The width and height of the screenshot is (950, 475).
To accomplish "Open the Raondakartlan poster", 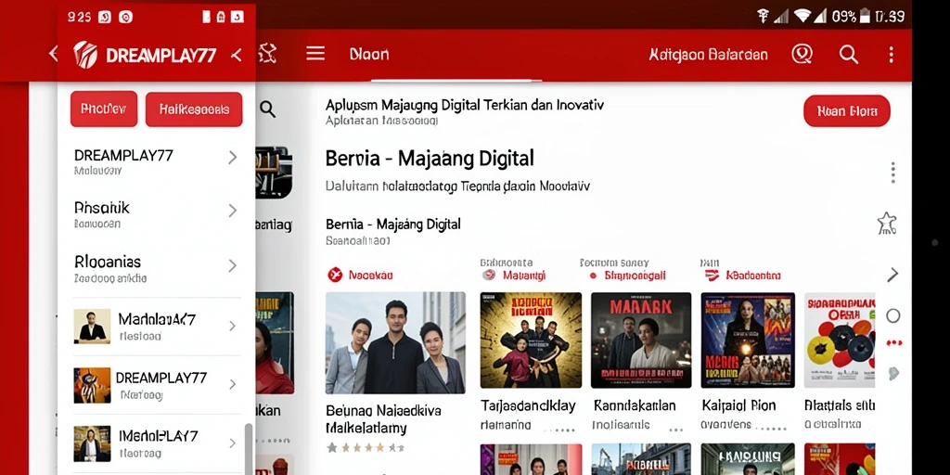I will [x=641, y=340].
